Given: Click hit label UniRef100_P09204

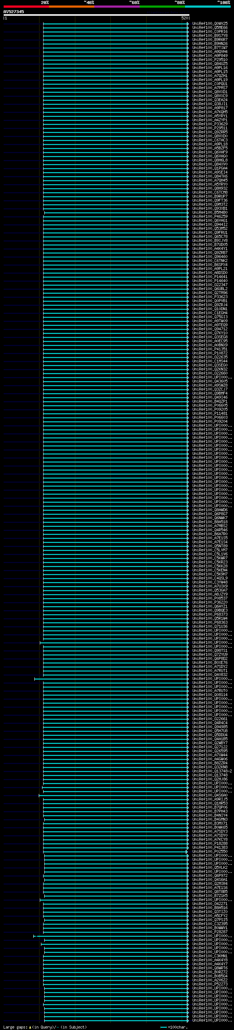Looking at the screenshot, I should (210, 421).
